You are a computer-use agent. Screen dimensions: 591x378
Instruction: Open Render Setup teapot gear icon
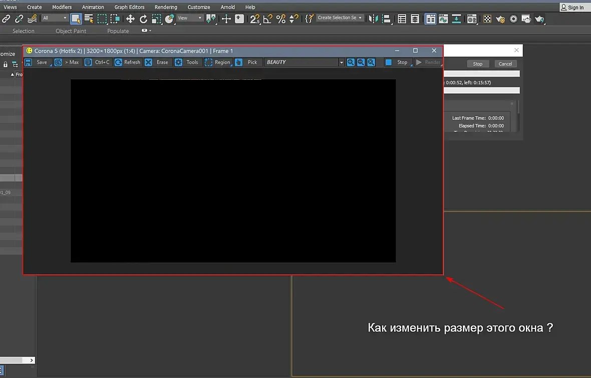500,19
